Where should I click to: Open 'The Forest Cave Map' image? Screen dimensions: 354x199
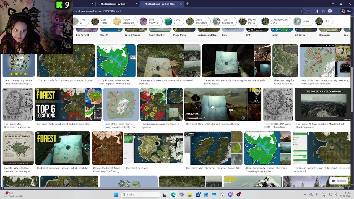click(x=153, y=148)
